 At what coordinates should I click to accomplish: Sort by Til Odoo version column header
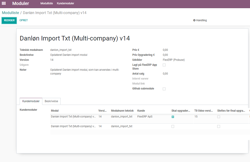pos(204,111)
